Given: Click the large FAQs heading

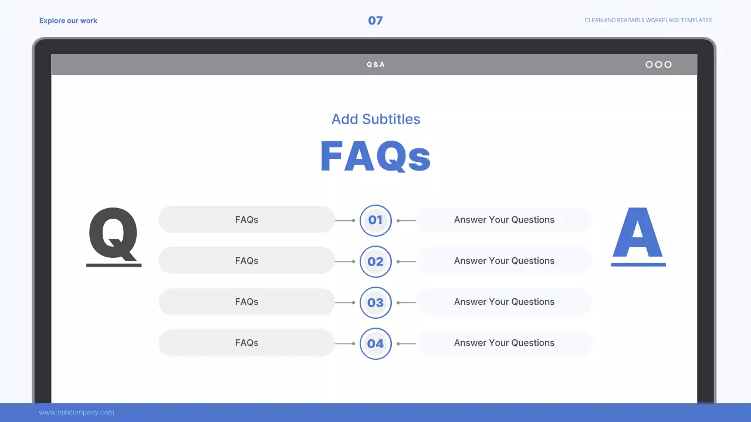Looking at the screenshot, I should (375, 156).
